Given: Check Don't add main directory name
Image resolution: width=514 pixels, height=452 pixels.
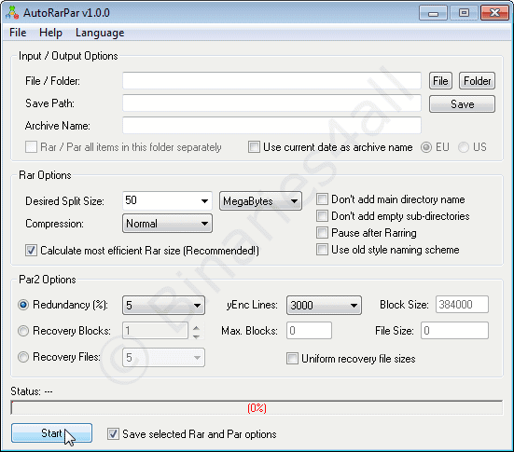Looking at the screenshot, I should pos(322,199).
